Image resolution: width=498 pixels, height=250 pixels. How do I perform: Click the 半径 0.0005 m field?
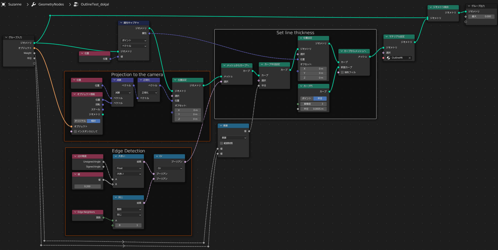(x=313, y=109)
